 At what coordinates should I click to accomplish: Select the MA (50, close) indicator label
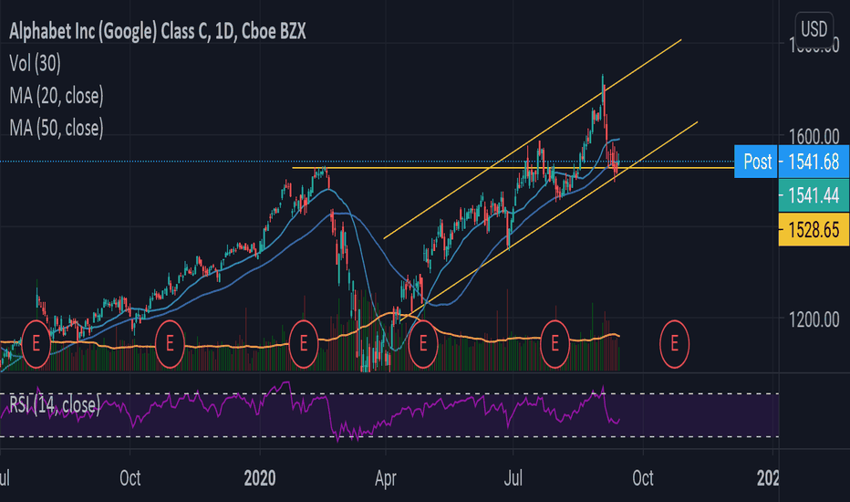57,128
